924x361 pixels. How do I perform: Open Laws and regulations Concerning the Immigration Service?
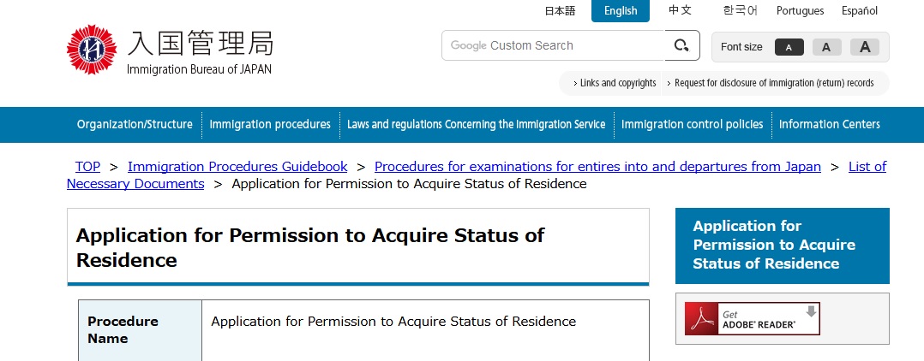click(x=476, y=125)
